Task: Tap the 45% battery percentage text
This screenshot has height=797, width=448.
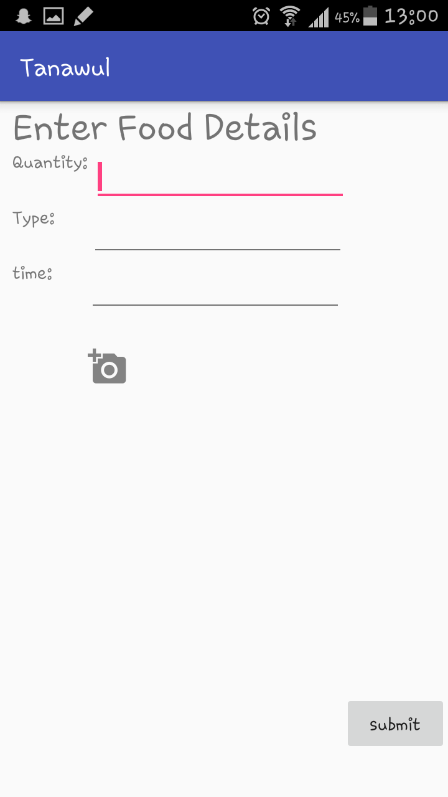Action: click(x=347, y=17)
